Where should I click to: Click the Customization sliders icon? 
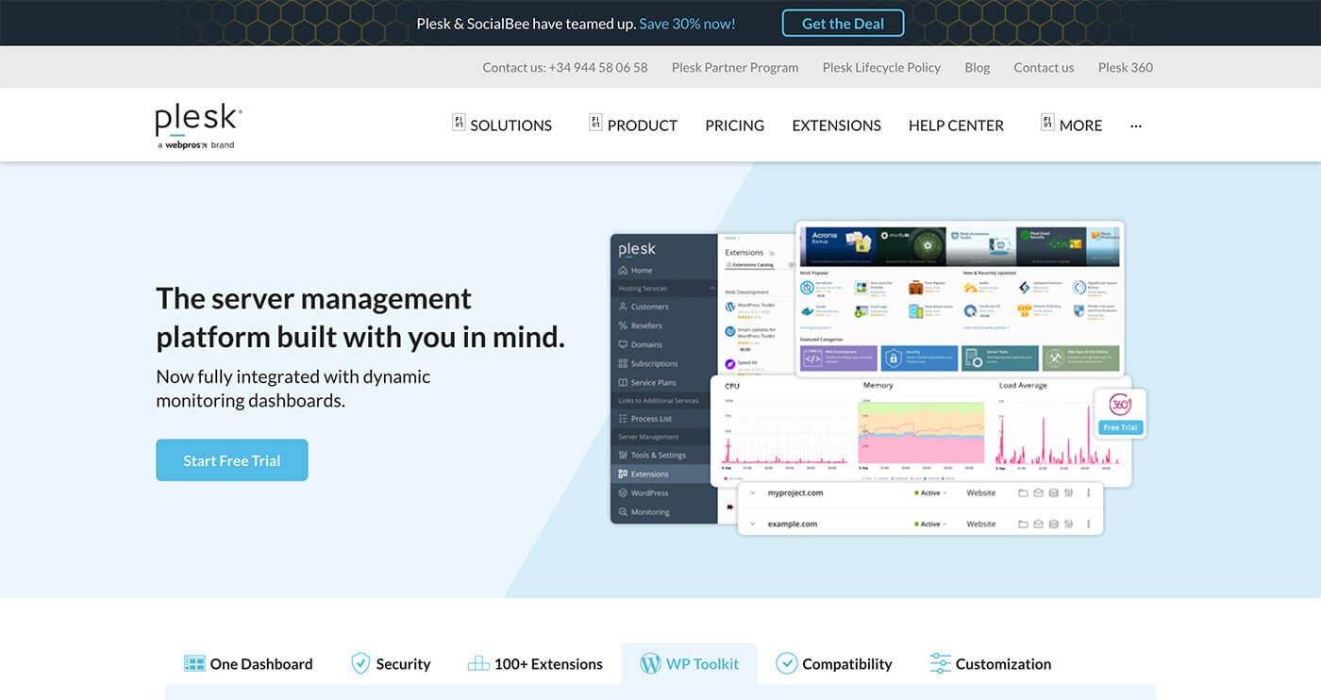[940, 663]
